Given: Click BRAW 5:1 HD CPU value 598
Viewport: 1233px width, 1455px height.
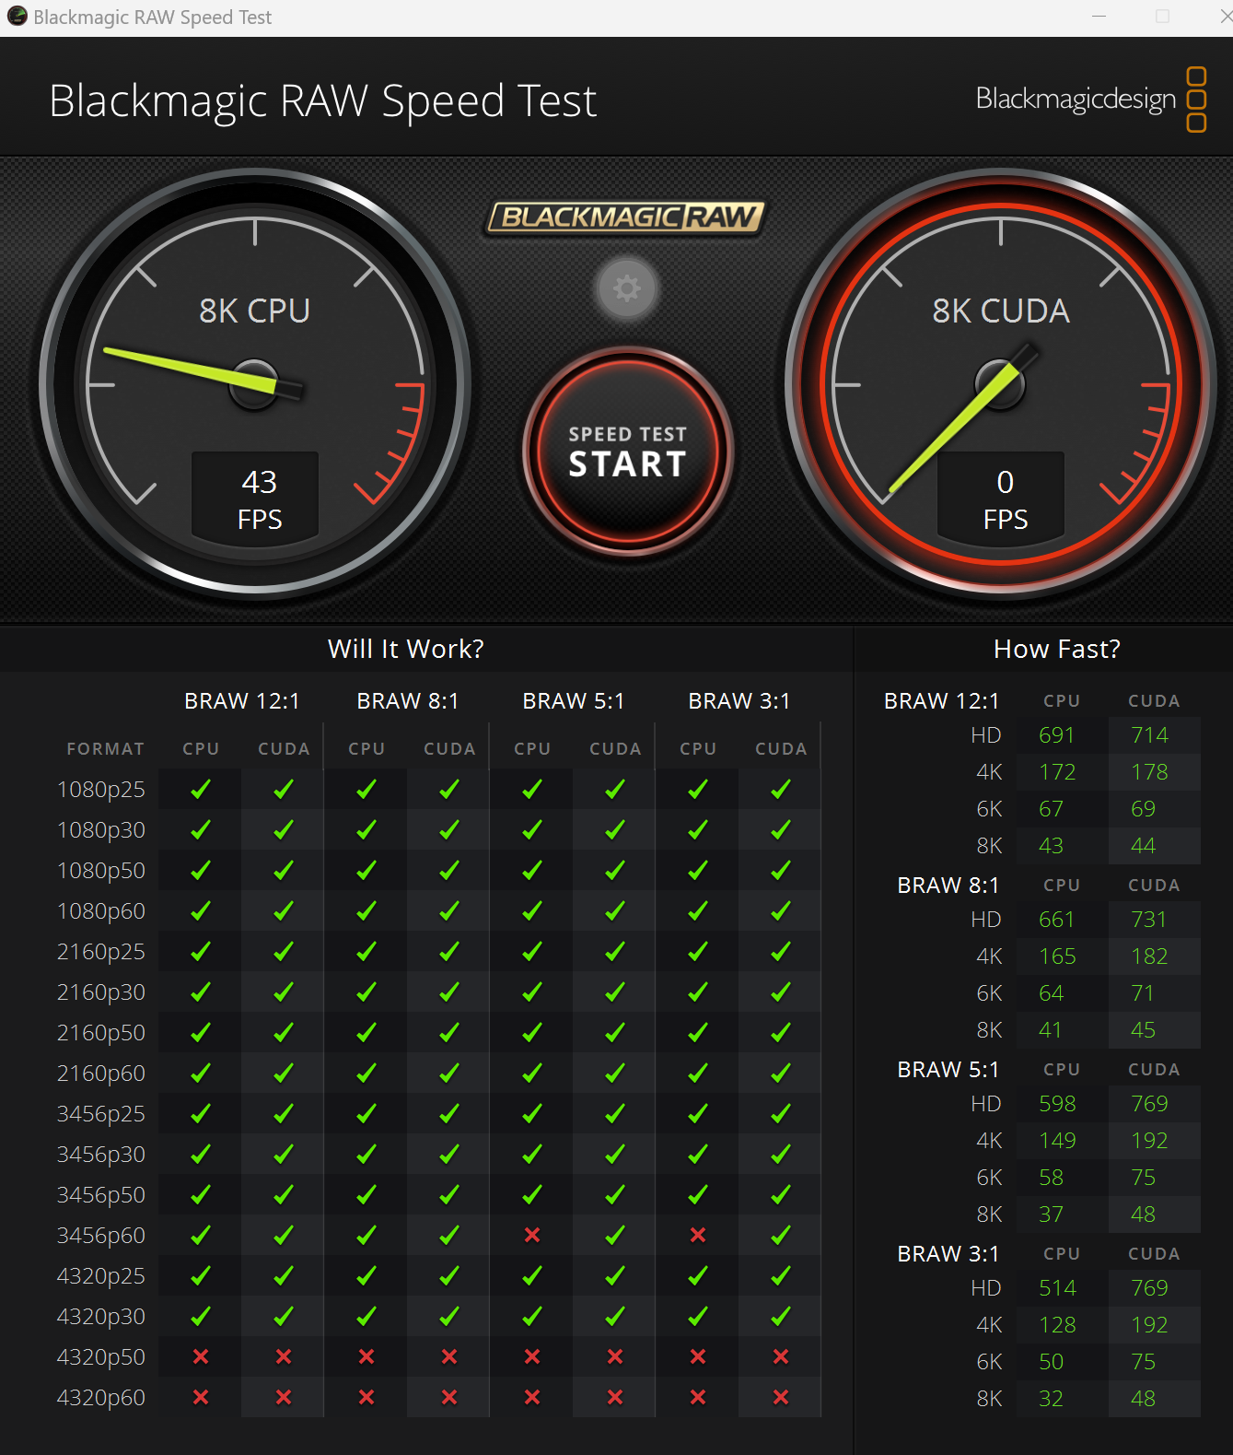Looking at the screenshot, I should tap(1057, 1104).
